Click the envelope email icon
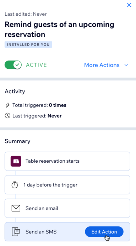136x246 pixels. [16, 208]
